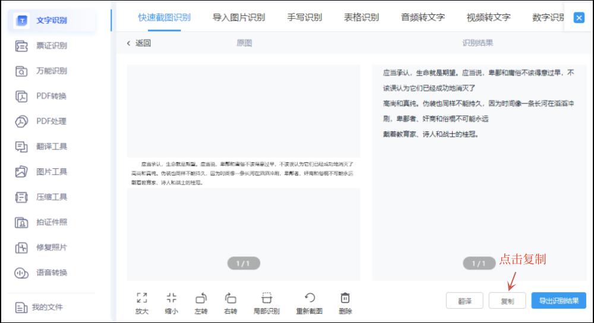
Task: Click the 1/1 page indicator under recognition result
Action: pyautogui.click(x=479, y=264)
